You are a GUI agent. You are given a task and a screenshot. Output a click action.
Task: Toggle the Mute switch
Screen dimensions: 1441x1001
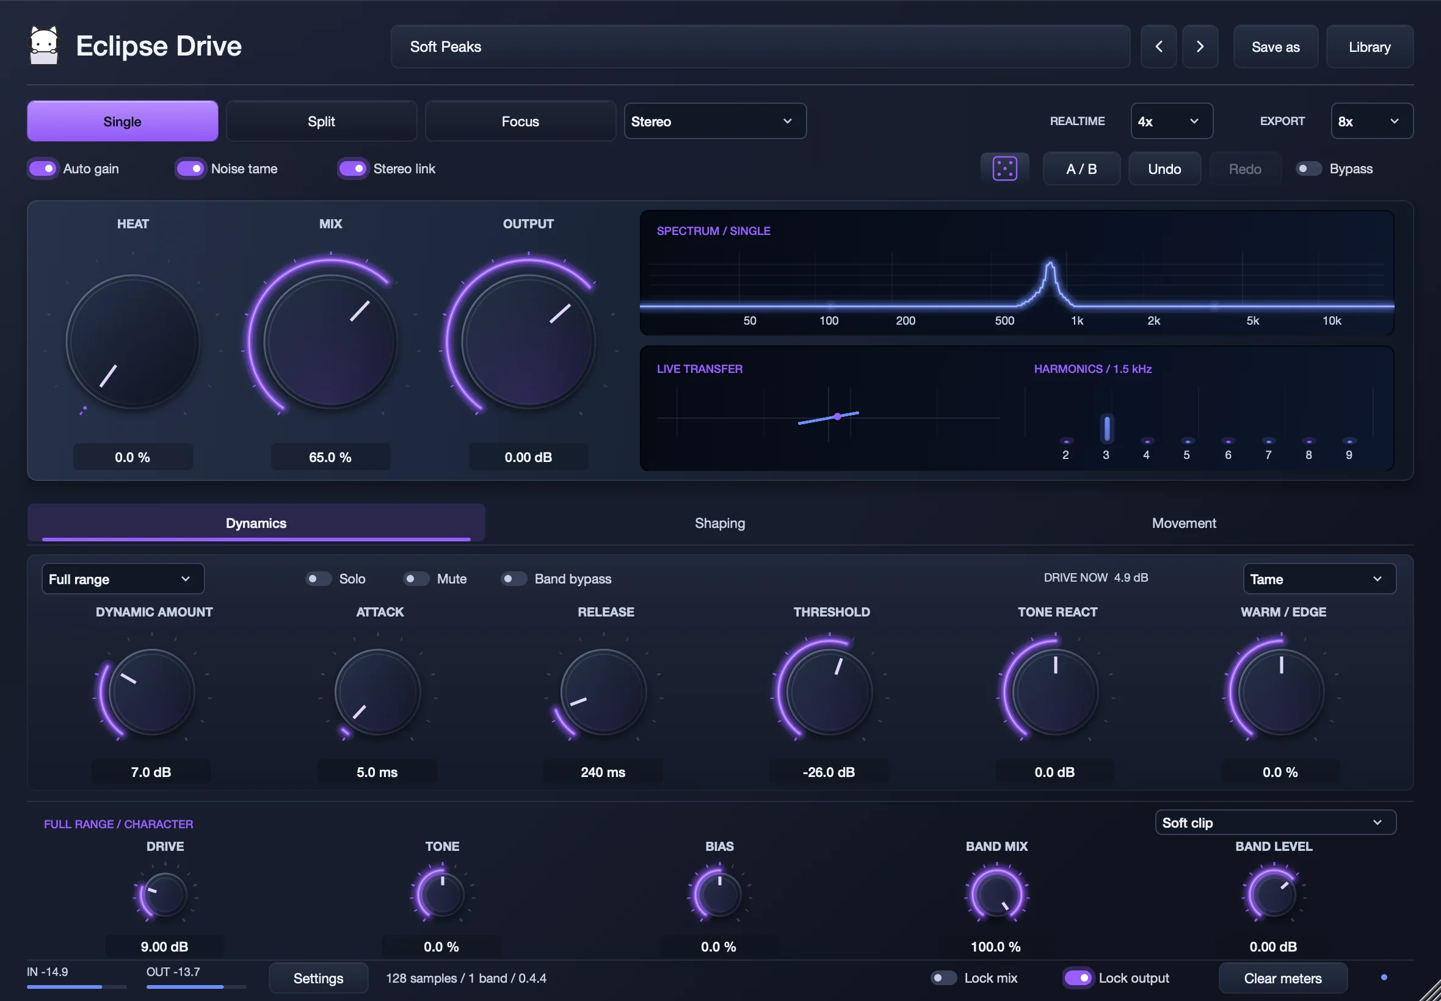416,578
